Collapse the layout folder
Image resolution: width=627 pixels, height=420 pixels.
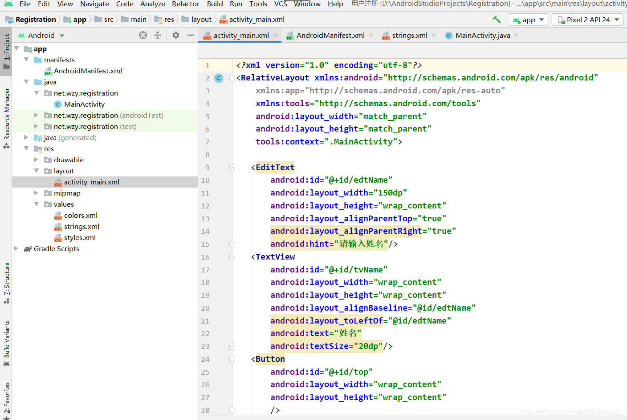(37, 171)
